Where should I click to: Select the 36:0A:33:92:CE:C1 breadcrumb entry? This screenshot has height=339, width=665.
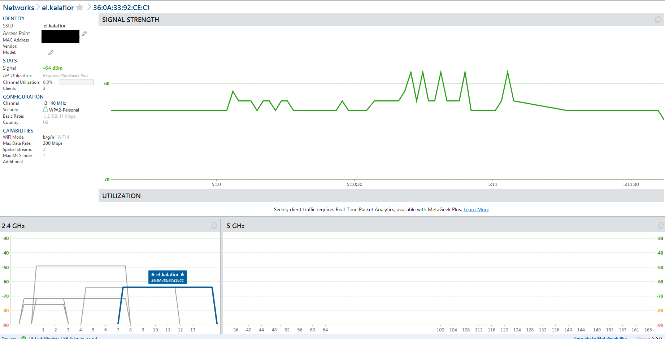[x=121, y=8]
